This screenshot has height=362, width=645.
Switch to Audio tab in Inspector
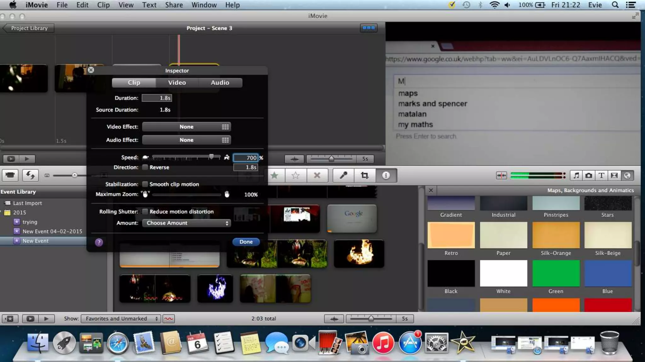[220, 83]
